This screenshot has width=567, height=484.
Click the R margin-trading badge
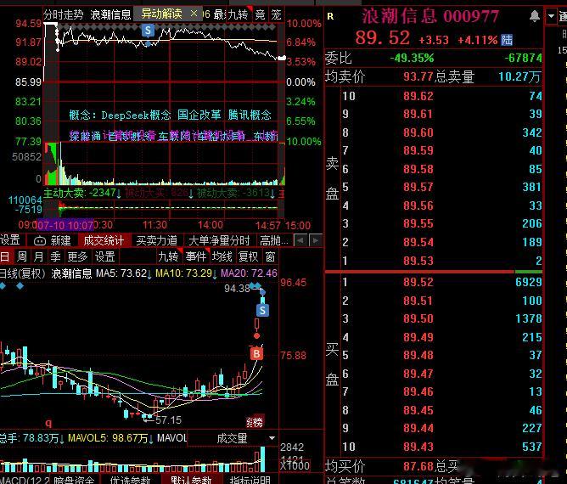[x=330, y=16]
